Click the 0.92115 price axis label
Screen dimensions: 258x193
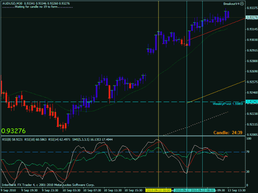(x=252, y=124)
